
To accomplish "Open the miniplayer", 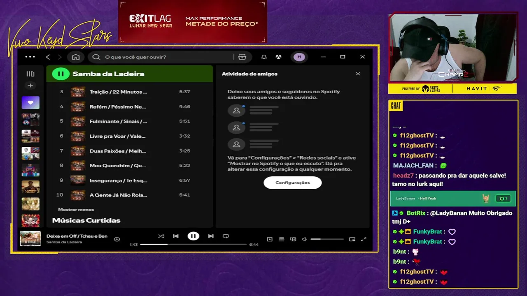I will click(x=352, y=239).
